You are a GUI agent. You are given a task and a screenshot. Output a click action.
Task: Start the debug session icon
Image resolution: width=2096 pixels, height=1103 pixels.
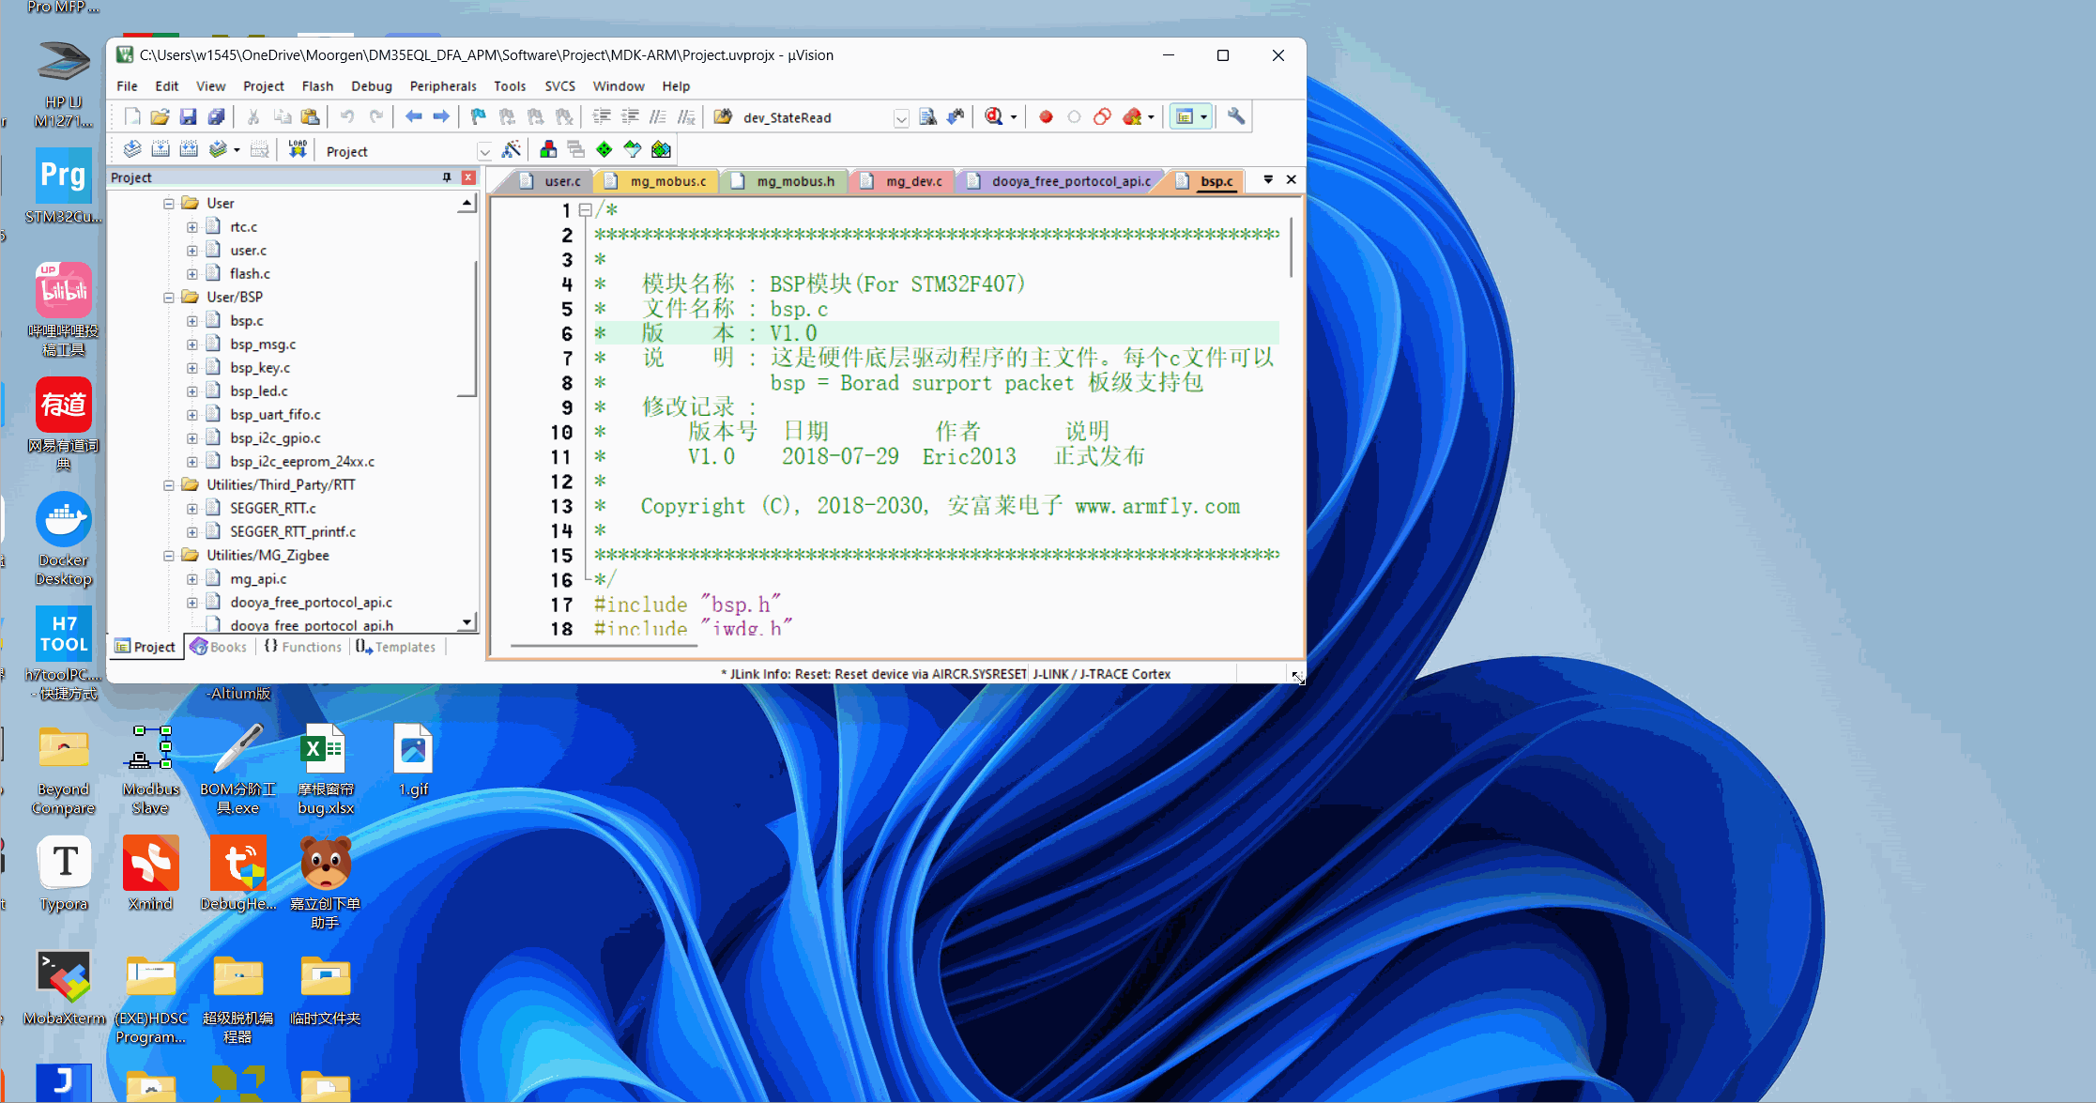click(x=994, y=116)
